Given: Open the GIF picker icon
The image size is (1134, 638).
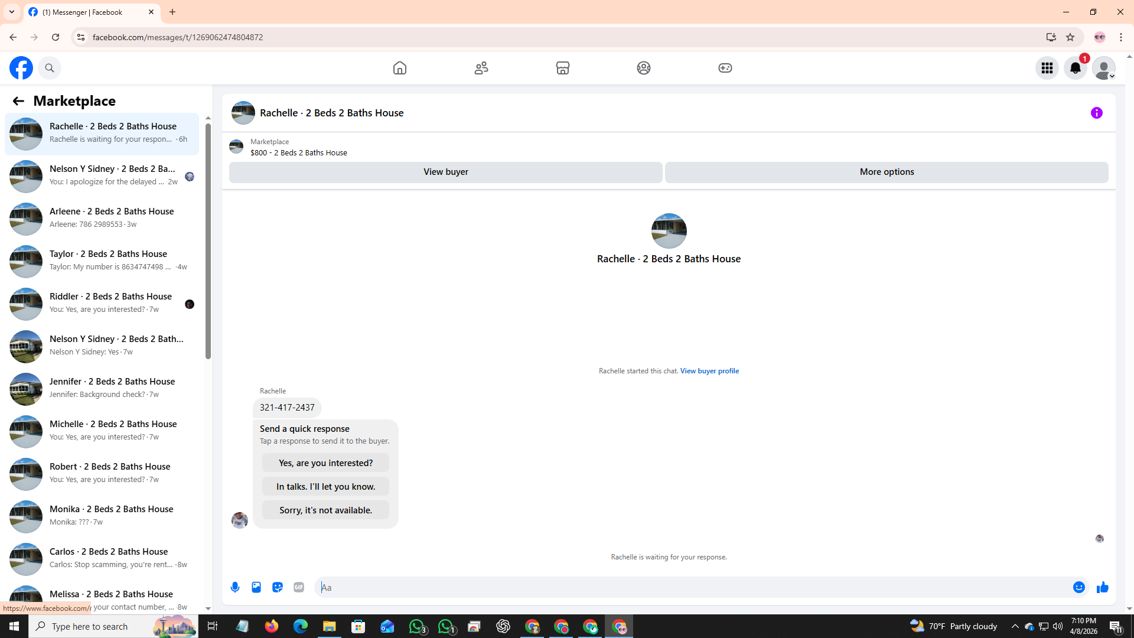Looking at the screenshot, I should (299, 587).
